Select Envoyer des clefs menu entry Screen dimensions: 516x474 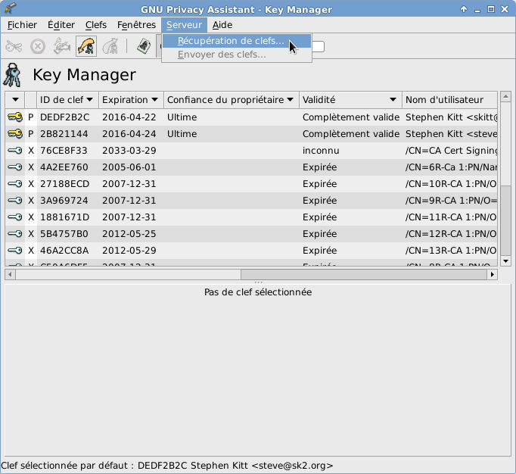(x=222, y=55)
